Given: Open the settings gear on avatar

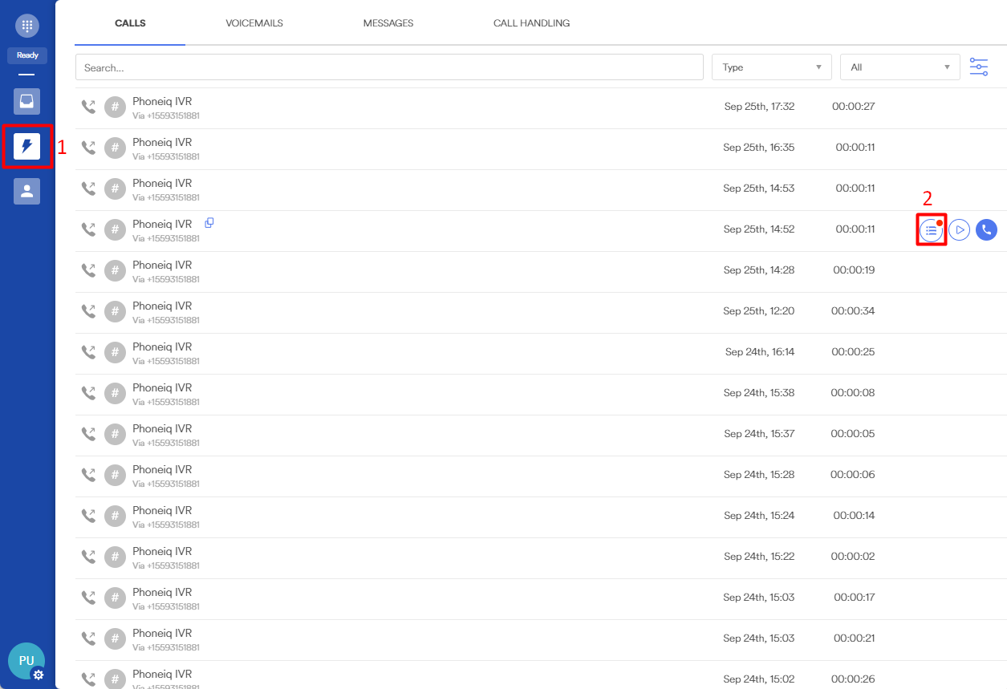Looking at the screenshot, I should [38, 675].
